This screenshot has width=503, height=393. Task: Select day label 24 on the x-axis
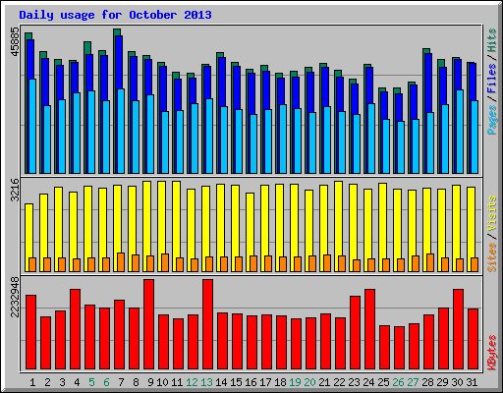click(x=368, y=382)
